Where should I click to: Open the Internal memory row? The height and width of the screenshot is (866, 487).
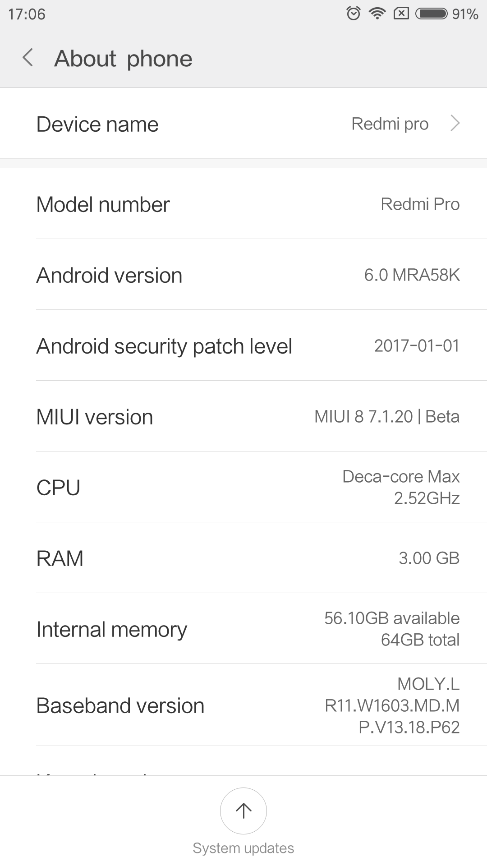click(x=243, y=629)
